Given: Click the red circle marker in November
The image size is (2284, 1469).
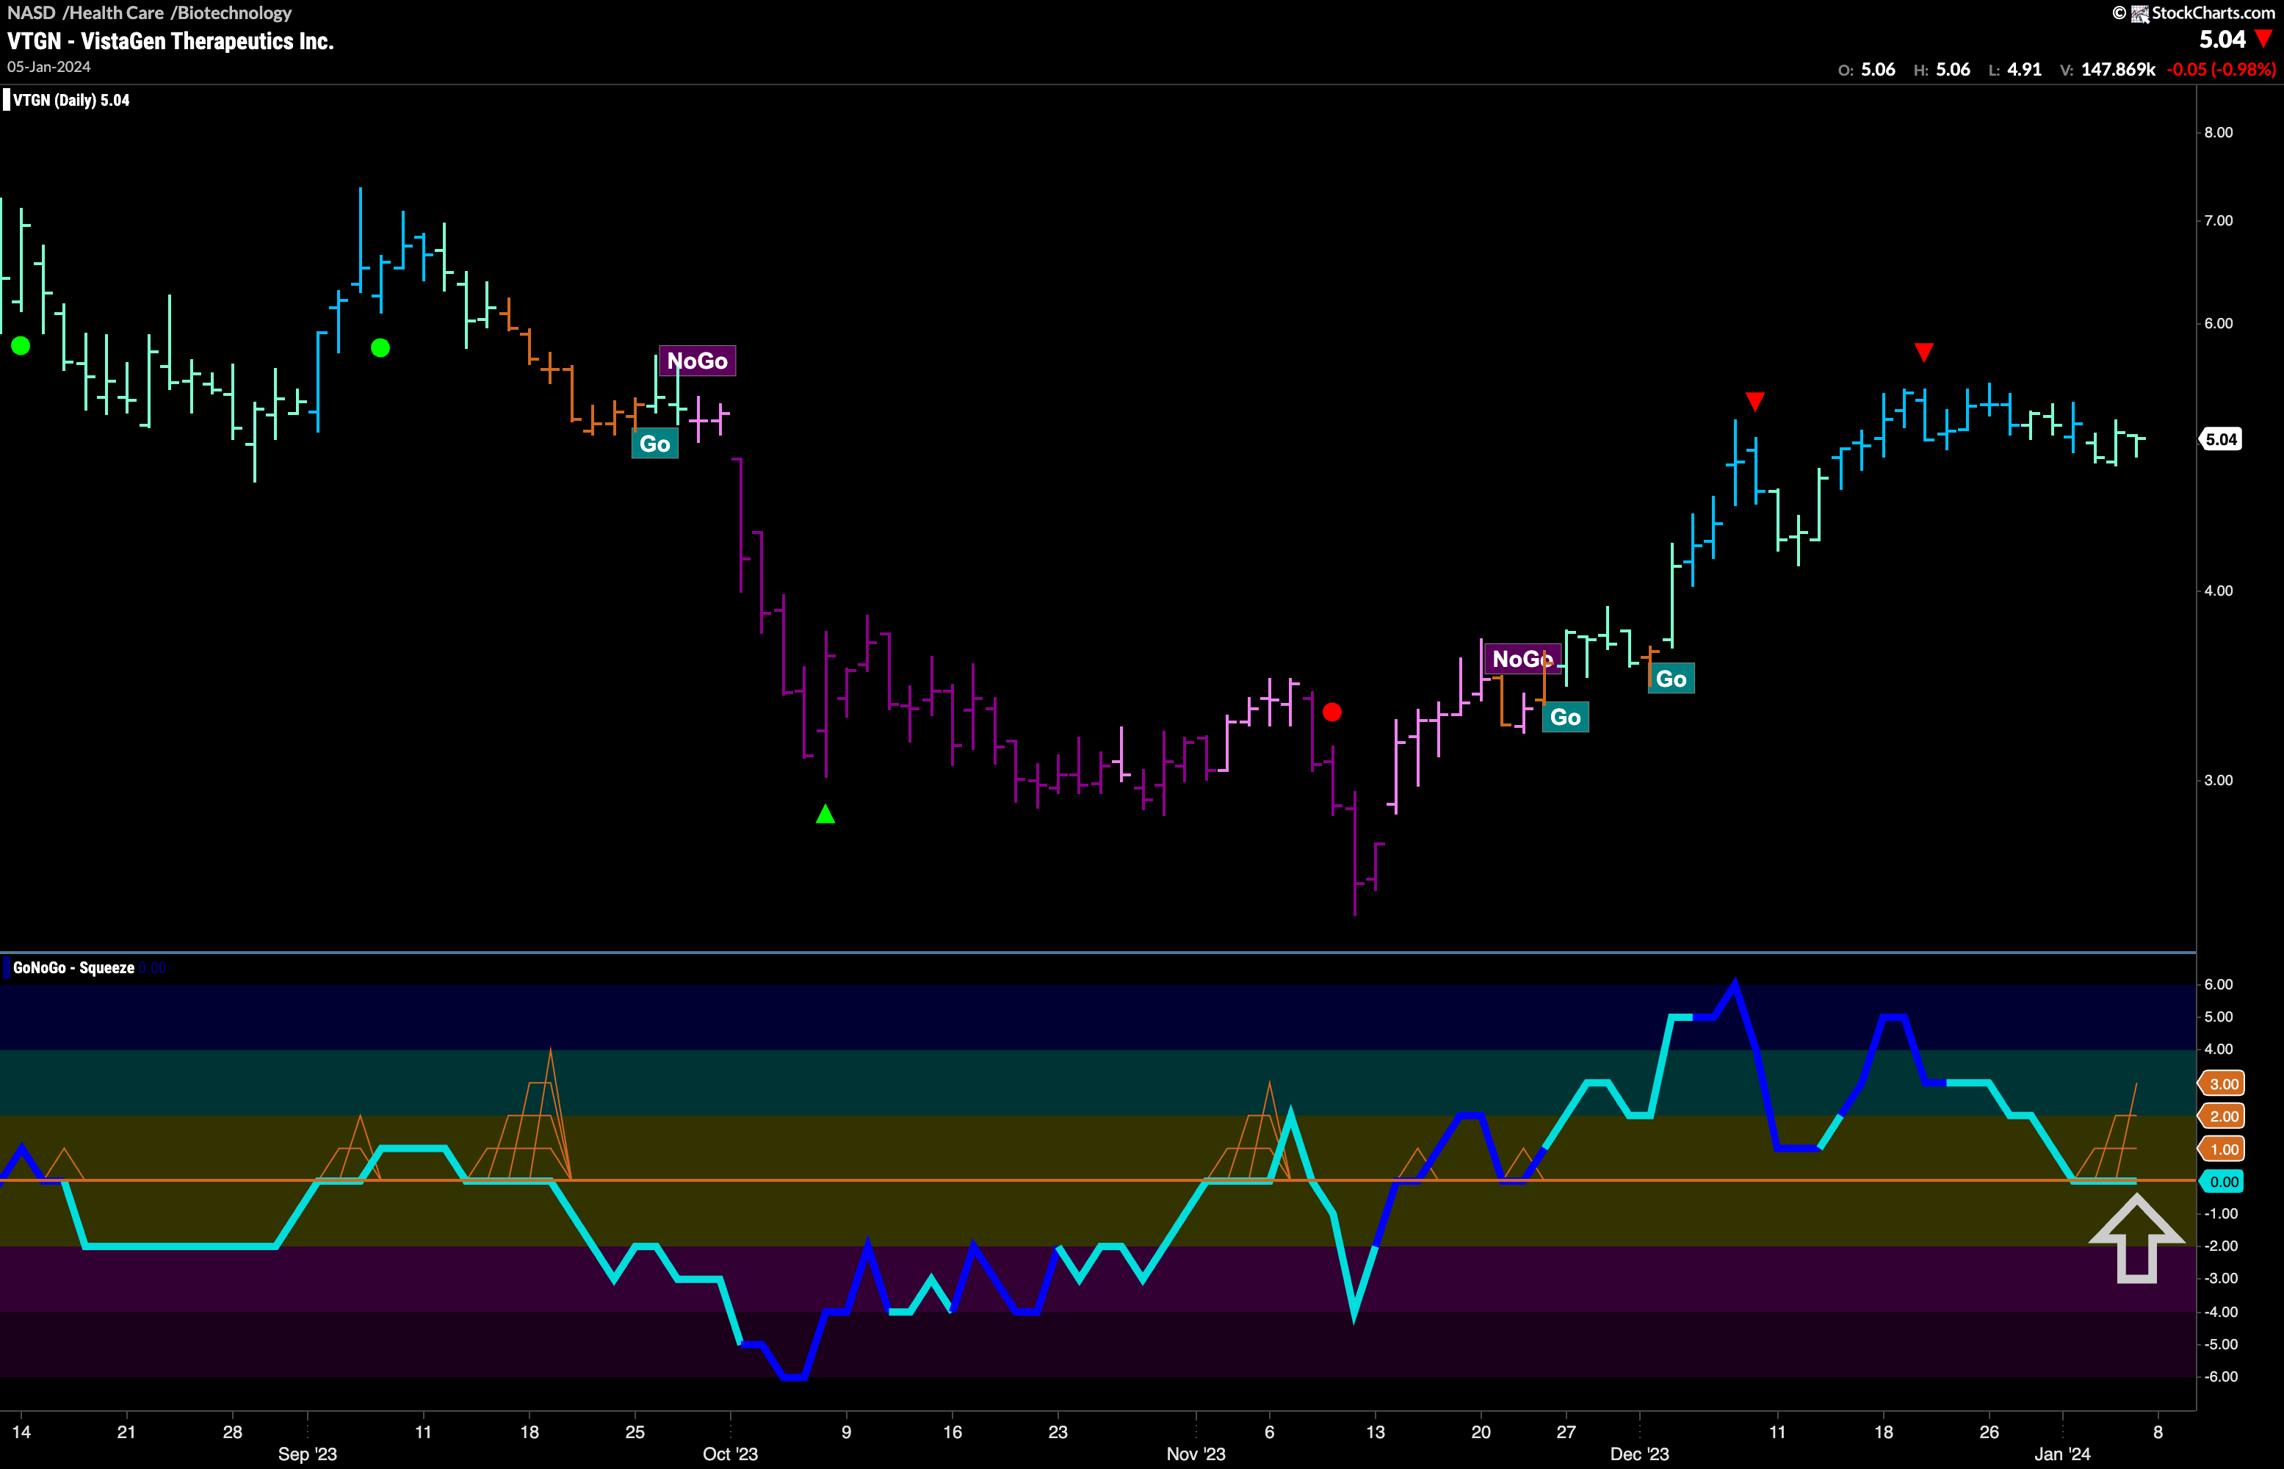Looking at the screenshot, I should (1332, 712).
